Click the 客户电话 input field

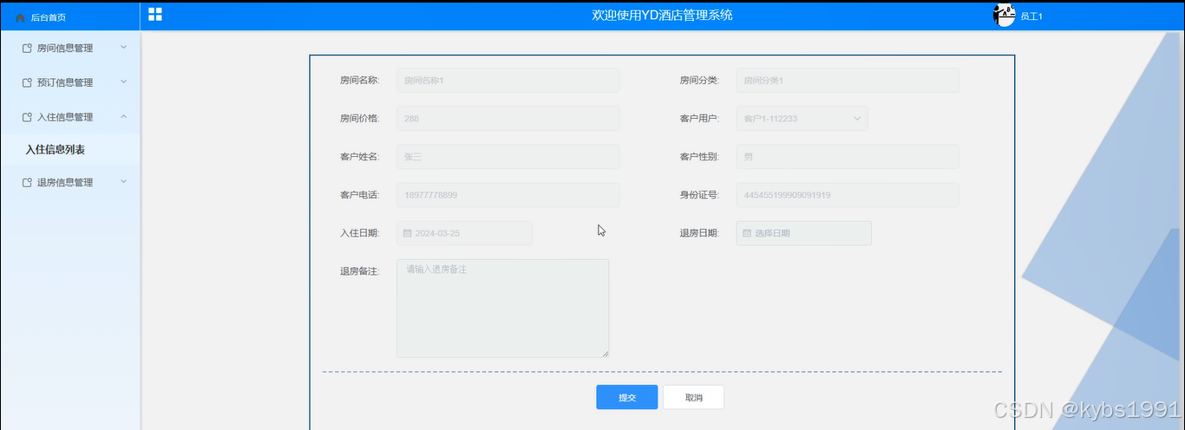pyautogui.click(x=508, y=195)
